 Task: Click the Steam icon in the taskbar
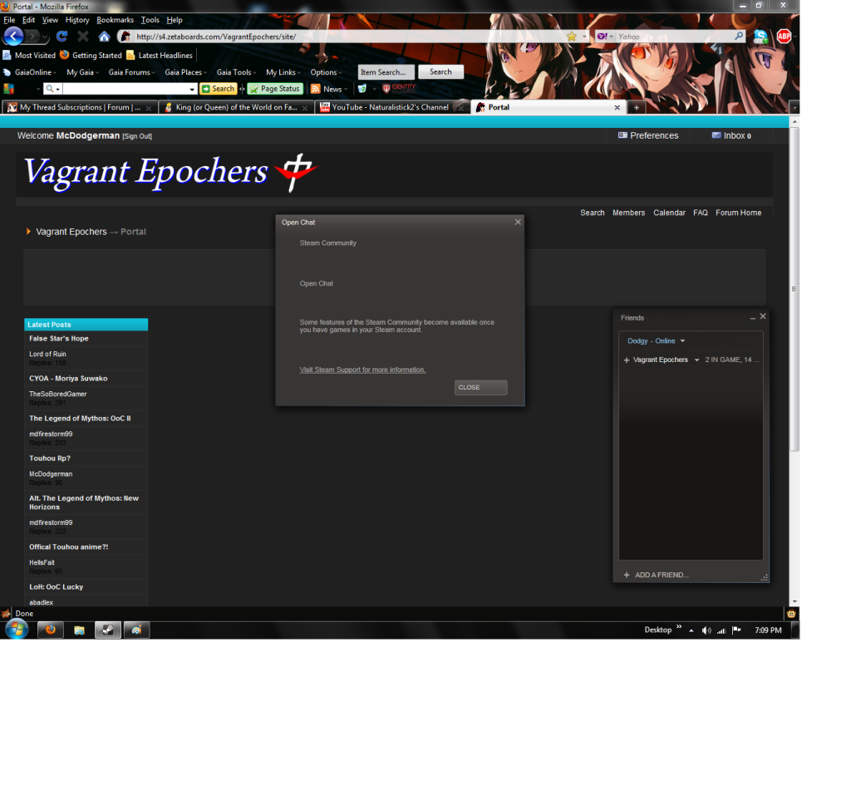point(107,630)
